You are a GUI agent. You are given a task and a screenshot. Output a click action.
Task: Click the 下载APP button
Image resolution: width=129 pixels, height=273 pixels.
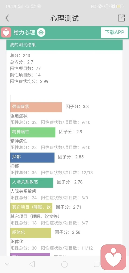click(114, 33)
